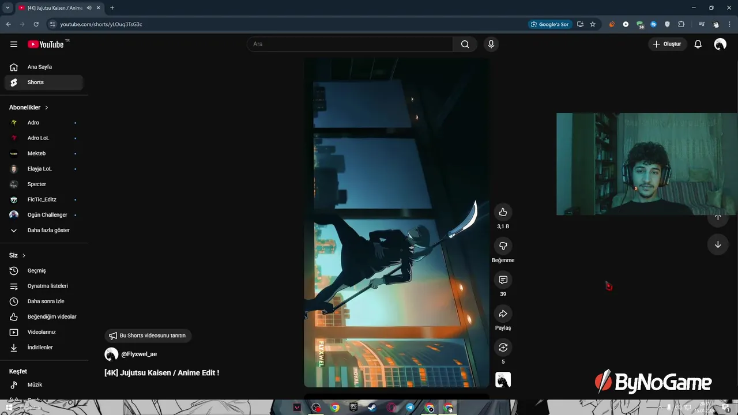Image resolution: width=738 pixels, height=415 pixels.
Task: Click the browser back arrow
Action: [x=8, y=24]
